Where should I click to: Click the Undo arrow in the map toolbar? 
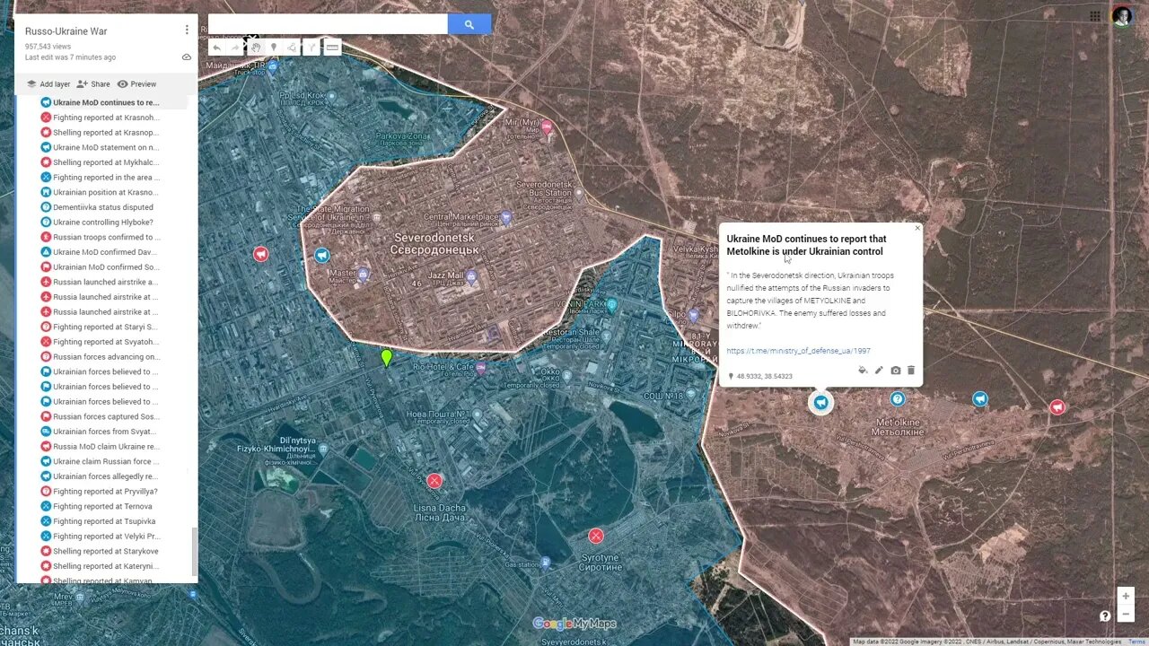pyautogui.click(x=216, y=48)
